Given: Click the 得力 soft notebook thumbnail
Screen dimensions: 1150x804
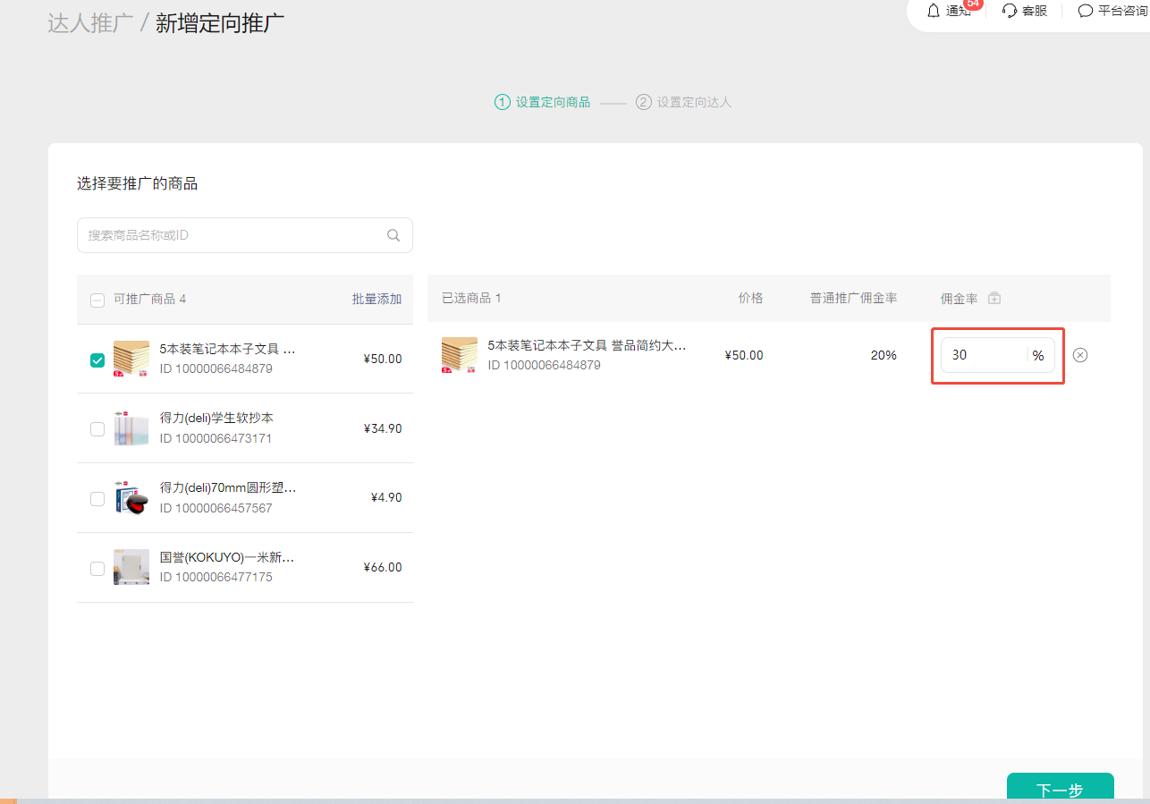Looking at the screenshot, I should pos(131,428).
